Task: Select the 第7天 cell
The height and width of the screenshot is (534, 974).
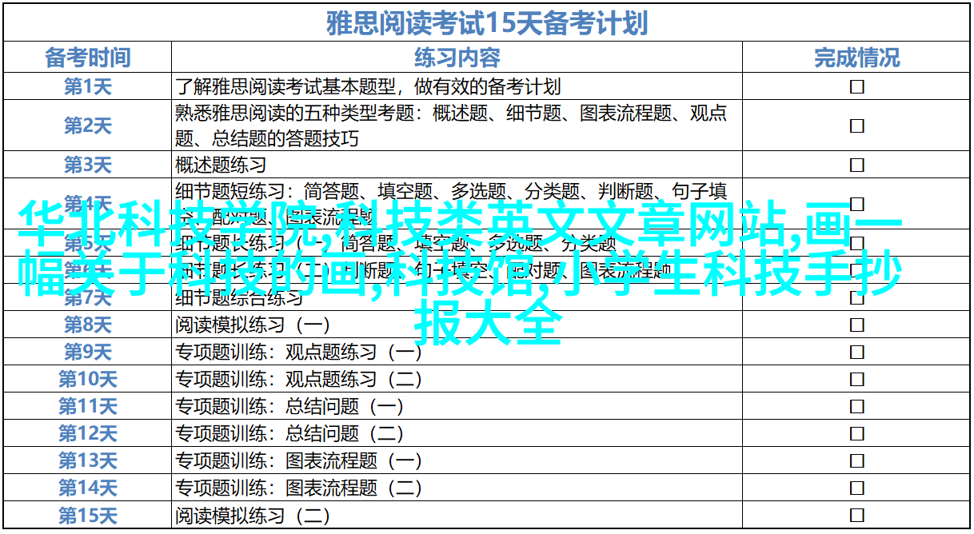Action: [x=87, y=298]
